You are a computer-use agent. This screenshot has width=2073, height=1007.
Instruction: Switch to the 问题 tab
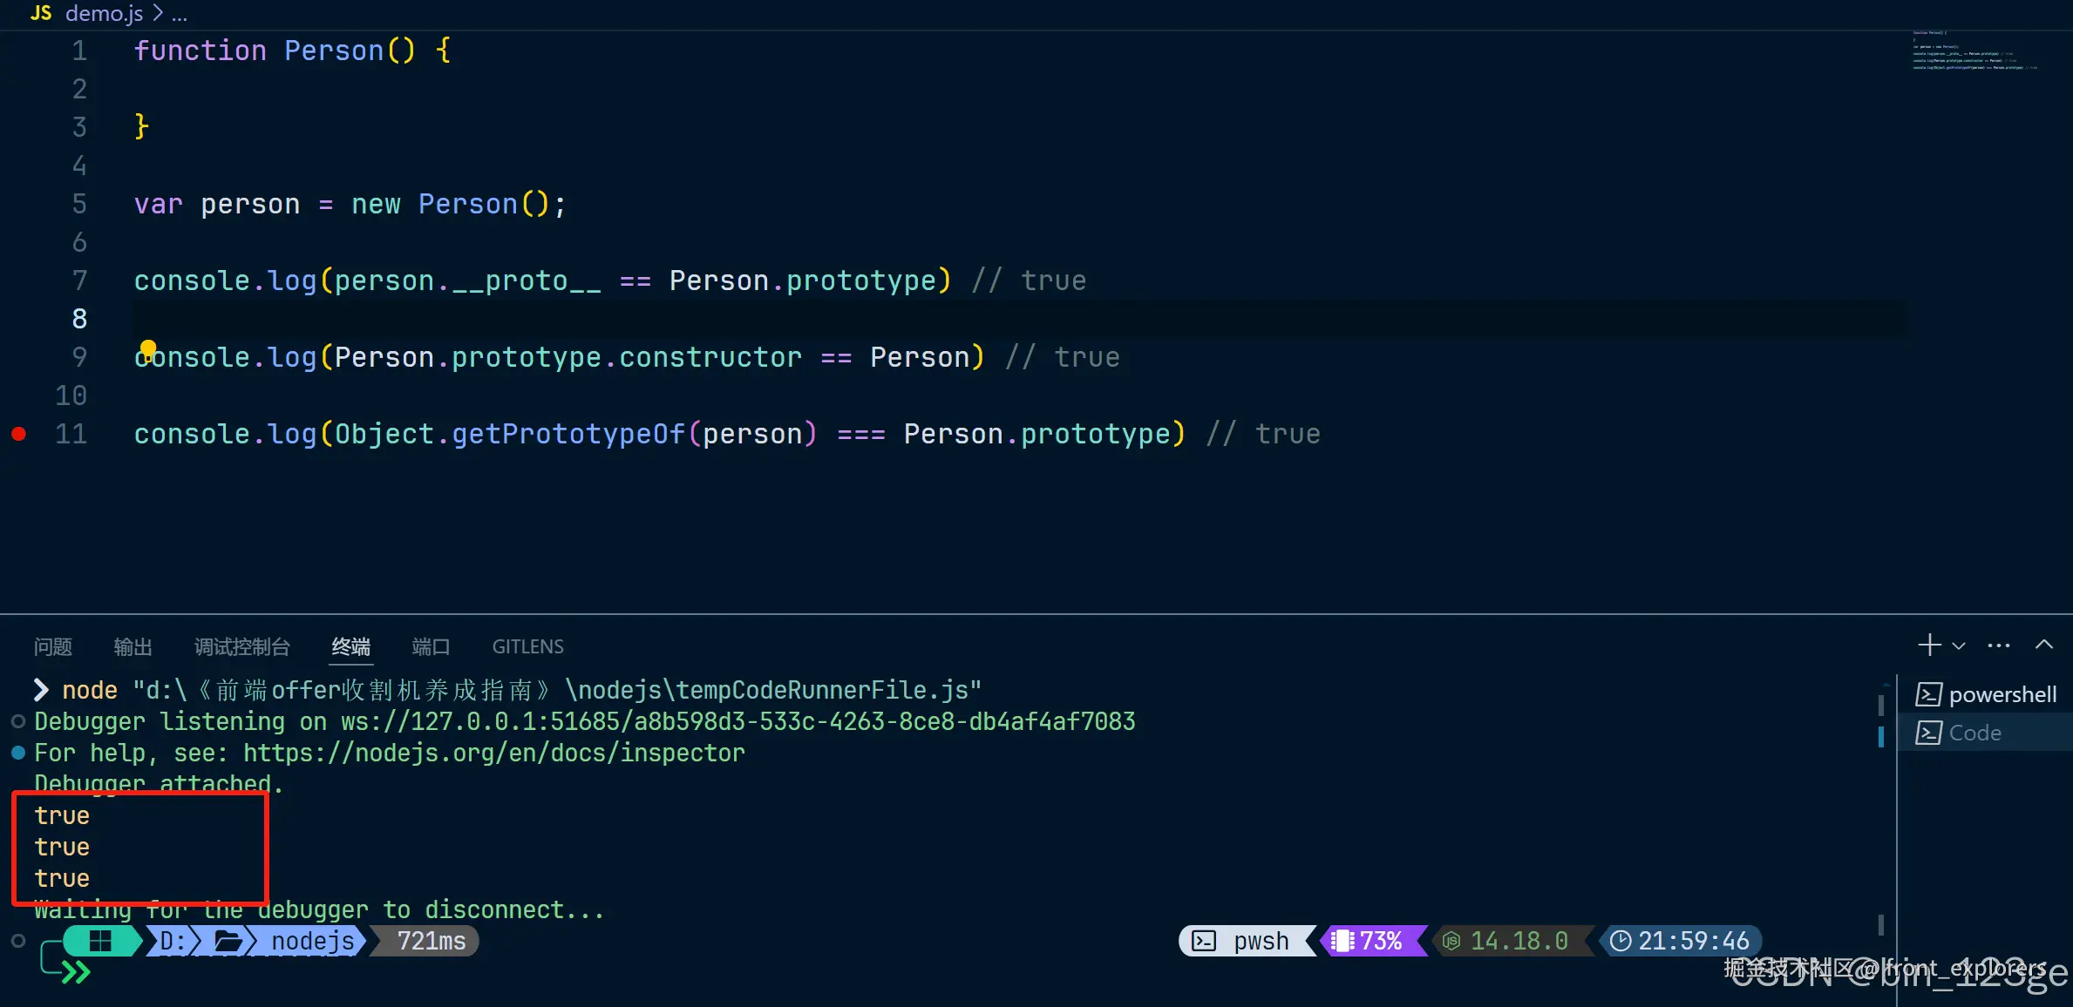tap(53, 646)
